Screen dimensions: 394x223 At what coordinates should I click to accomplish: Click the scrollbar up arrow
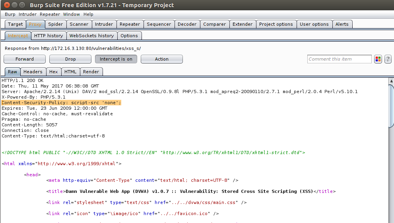click(x=391, y=81)
